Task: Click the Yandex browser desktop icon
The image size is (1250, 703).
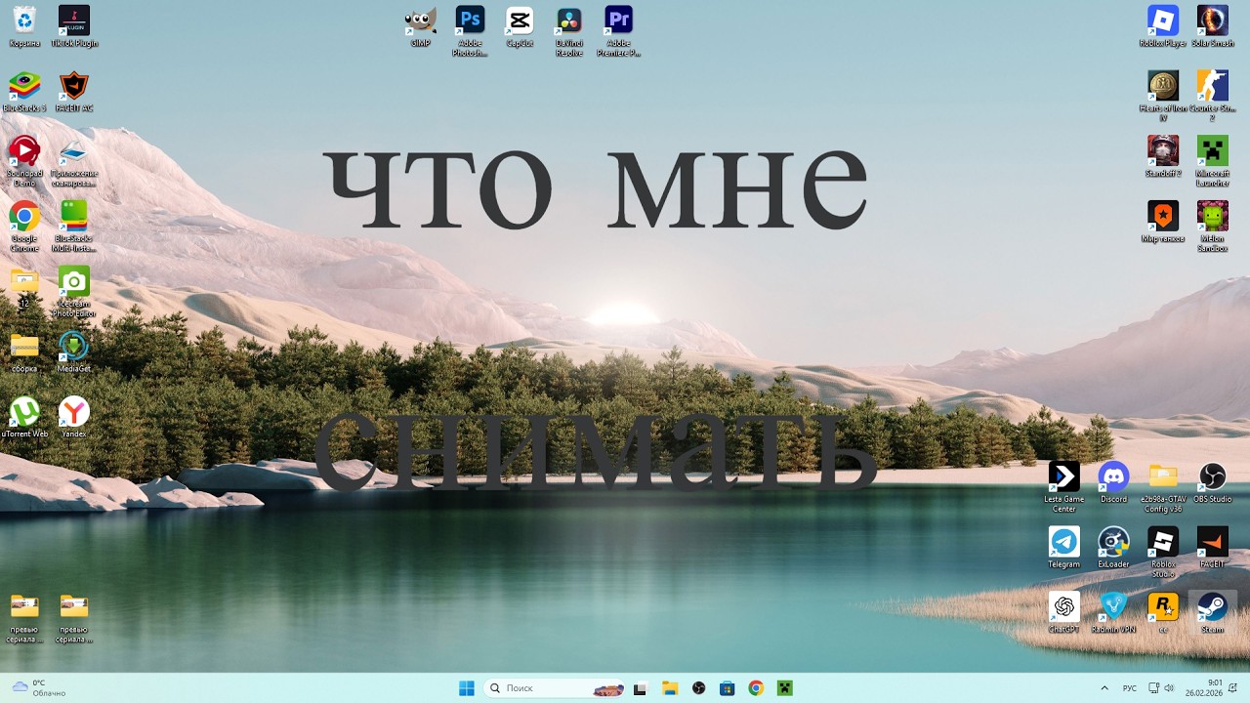Action: 74,417
